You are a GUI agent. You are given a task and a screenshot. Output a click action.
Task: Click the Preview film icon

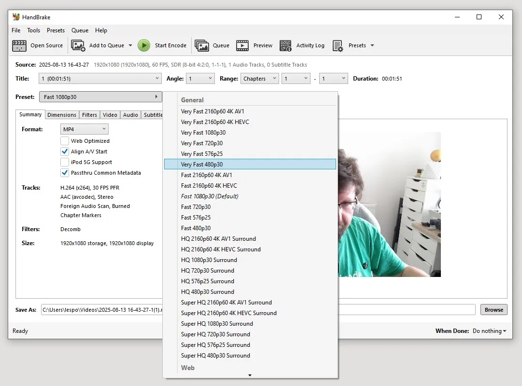(x=242, y=45)
